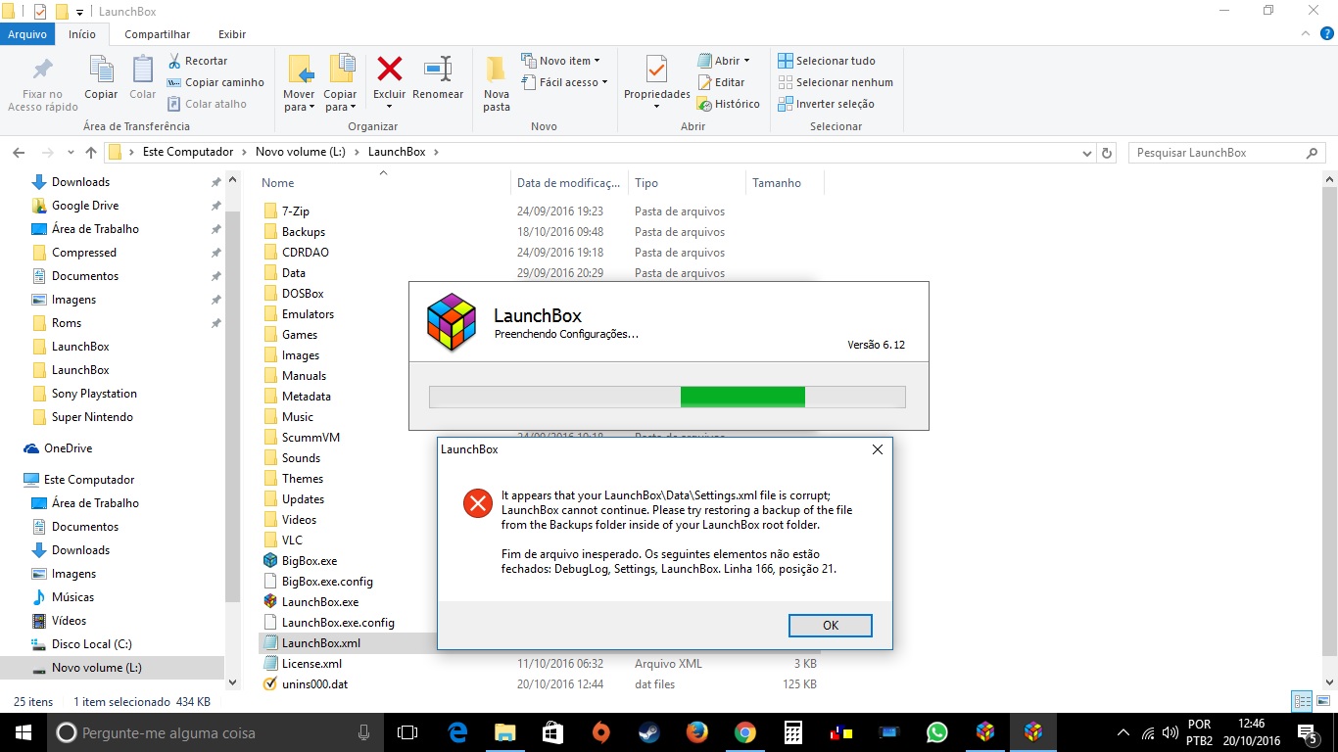The height and width of the screenshot is (752, 1338).
Task: Select LaunchBox.exe file
Action: pyautogui.click(x=320, y=602)
